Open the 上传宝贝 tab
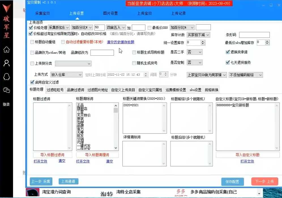This screenshot has height=198, width=282. 144,13
